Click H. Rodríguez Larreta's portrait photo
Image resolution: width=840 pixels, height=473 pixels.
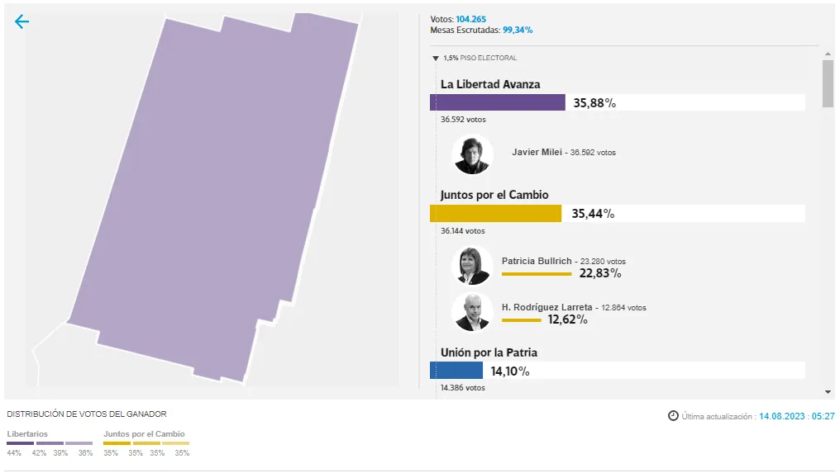tap(473, 311)
